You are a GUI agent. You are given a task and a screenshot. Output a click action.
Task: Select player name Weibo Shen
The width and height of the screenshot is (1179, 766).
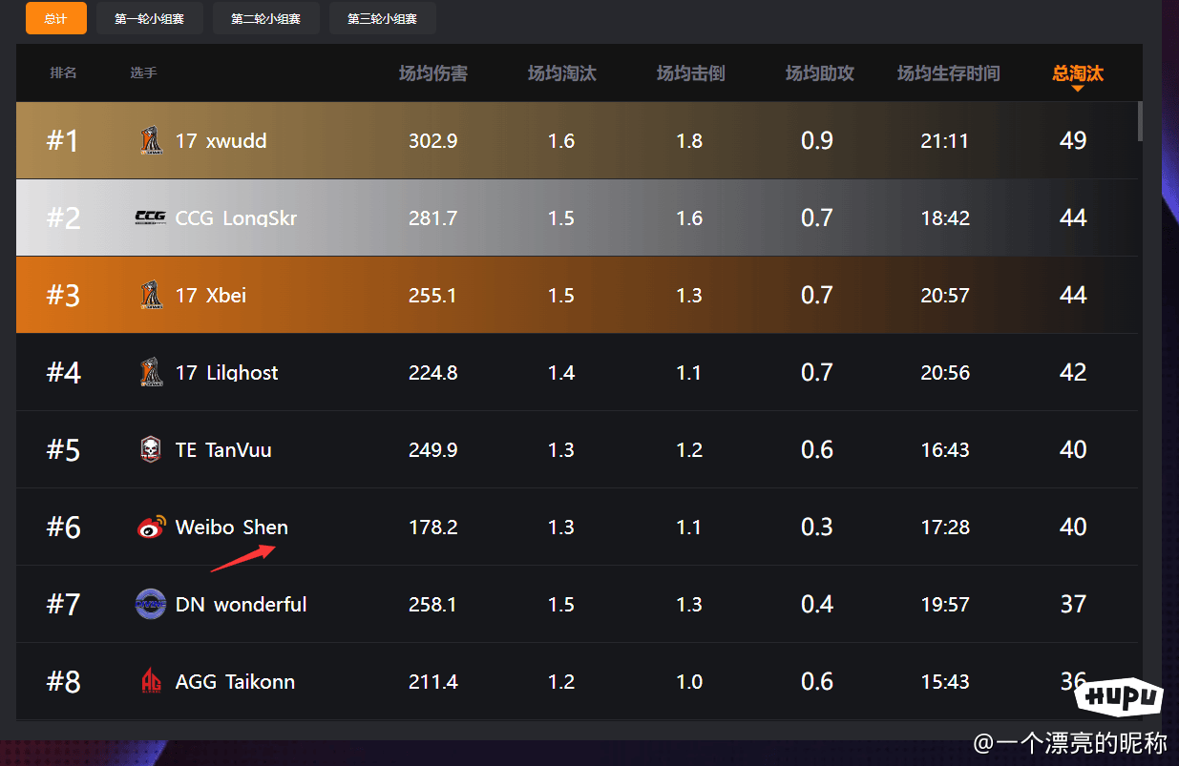(x=232, y=528)
